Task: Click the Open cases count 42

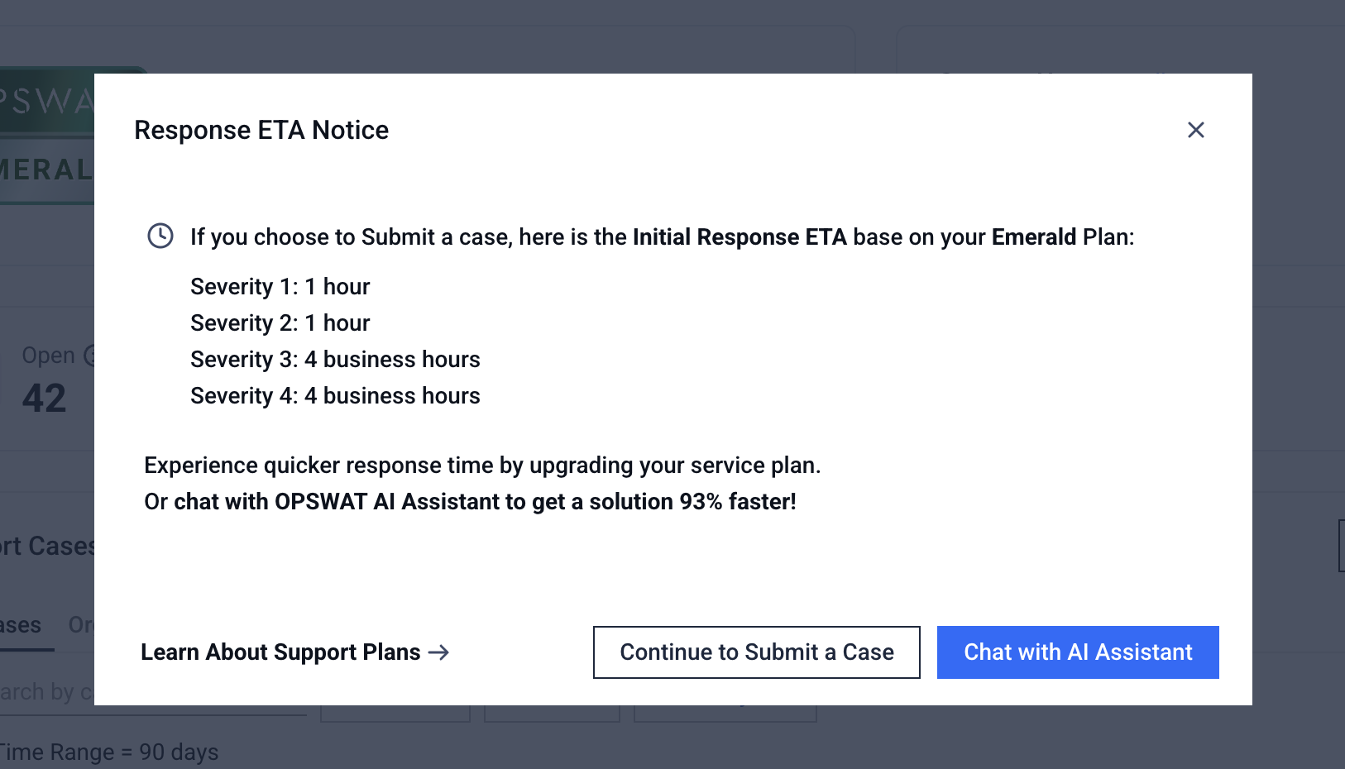Action: pos(45,399)
